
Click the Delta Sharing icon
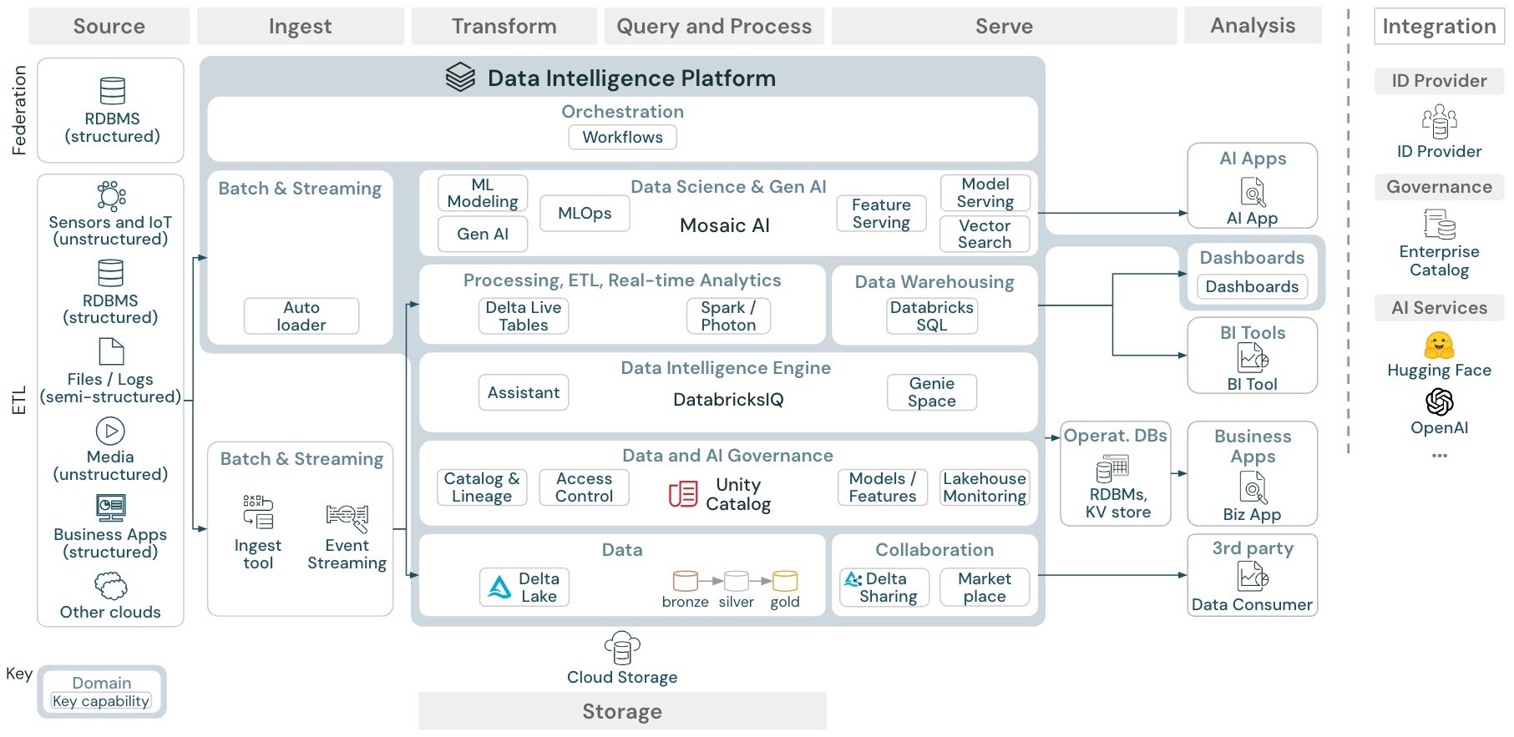coord(853,578)
